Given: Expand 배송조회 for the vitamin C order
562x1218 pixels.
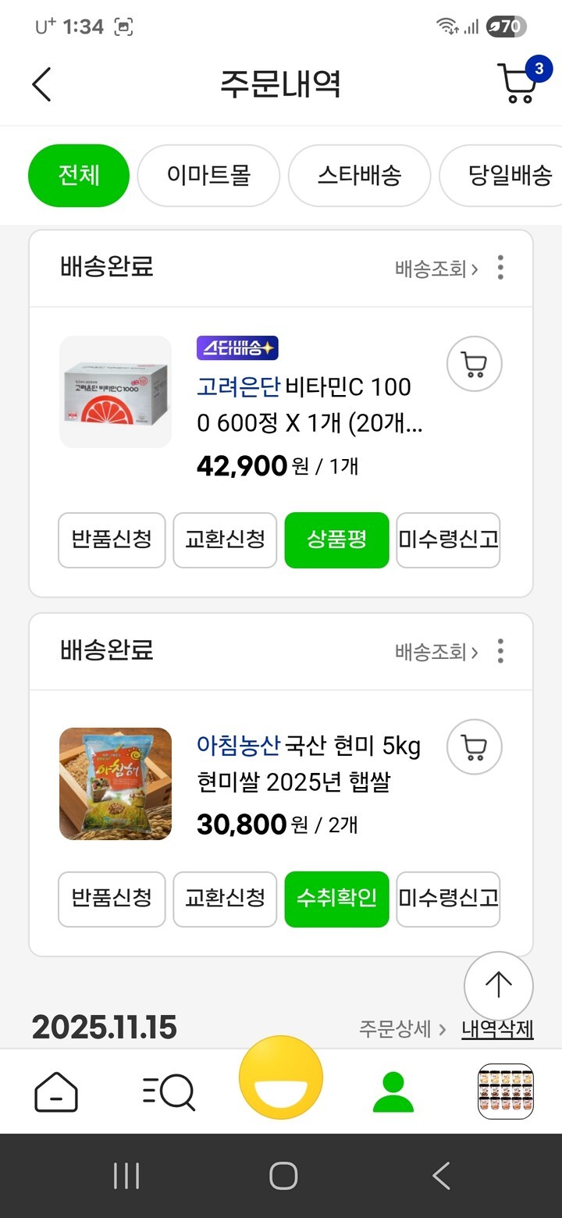Looking at the screenshot, I should [x=436, y=269].
